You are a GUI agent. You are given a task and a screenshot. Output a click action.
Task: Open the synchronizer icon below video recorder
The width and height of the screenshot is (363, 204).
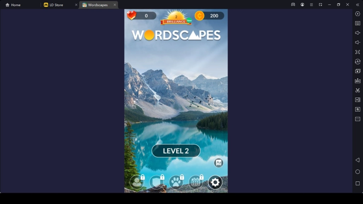[358, 109]
